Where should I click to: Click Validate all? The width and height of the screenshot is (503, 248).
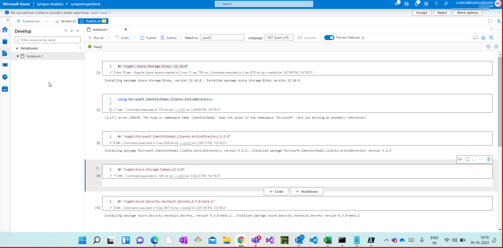(65, 21)
